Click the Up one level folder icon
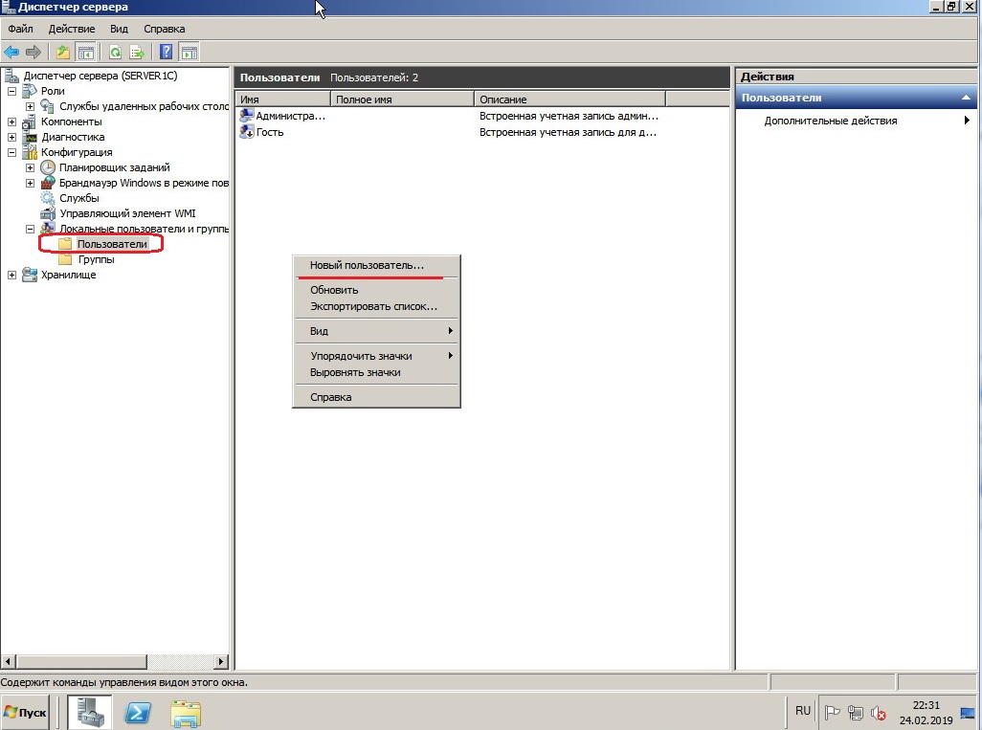The height and width of the screenshot is (730, 982). pyautogui.click(x=63, y=53)
